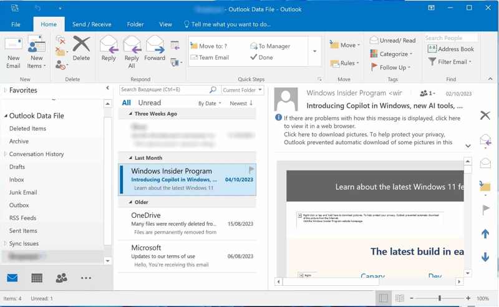Open the OneDrive email
The image size is (499, 307).
pos(188,223)
